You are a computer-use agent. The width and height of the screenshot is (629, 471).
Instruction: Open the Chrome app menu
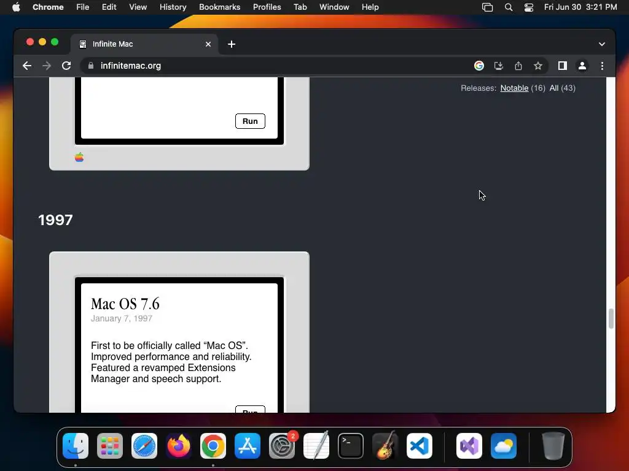pyautogui.click(x=48, y=7)
